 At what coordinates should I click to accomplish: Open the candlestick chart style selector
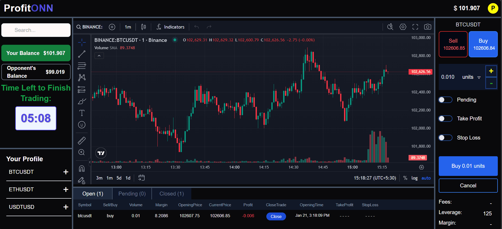coord(144,27)
